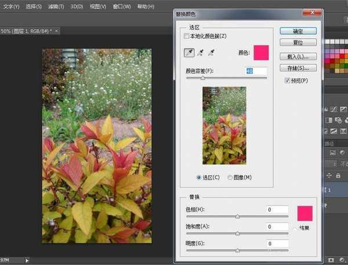Click the 色相(H) hue slider handle
Viewport: 348px width, 265px height.
pos(237,216)
